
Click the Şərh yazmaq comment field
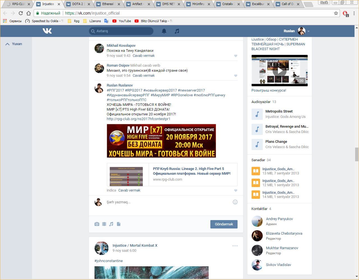point(168,202)
